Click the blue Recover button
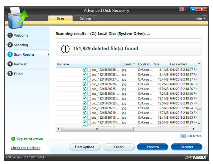Screen dimensions: 213x164 click(187, 147)
